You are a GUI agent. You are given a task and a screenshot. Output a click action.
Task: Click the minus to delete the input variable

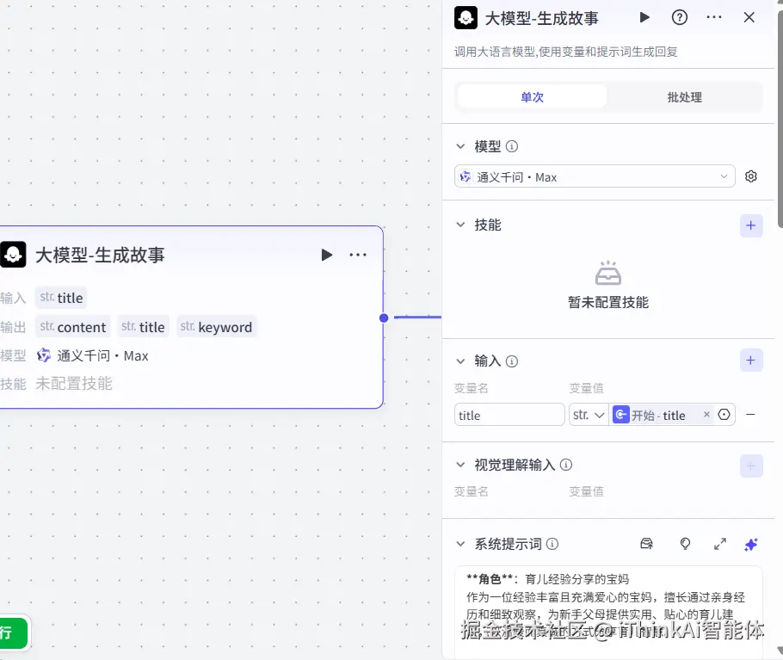pos(750,415)
